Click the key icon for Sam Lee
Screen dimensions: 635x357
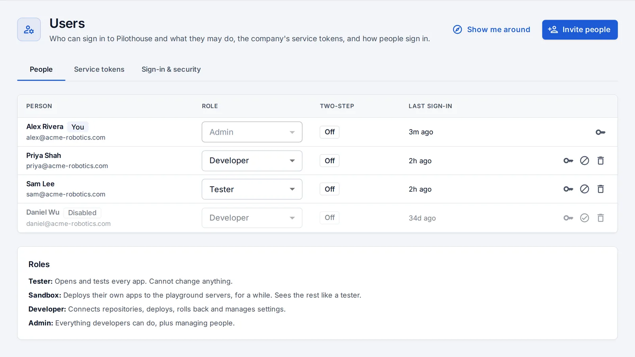coord(568,189)
